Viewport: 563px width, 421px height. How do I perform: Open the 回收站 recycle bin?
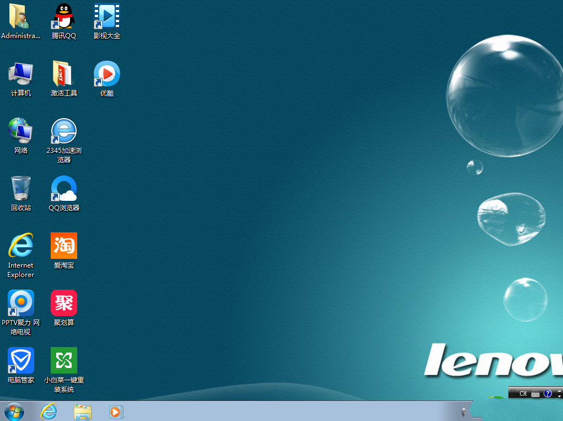tap(21, 189)
